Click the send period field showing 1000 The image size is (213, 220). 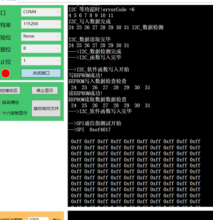38,218
